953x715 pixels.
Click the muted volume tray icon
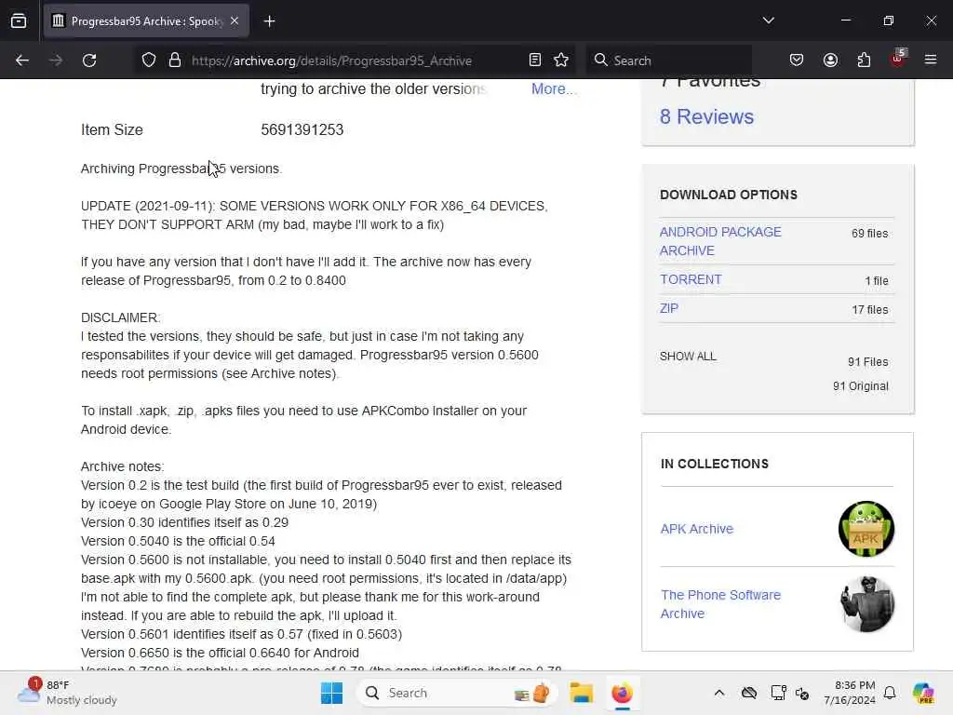point(802,693)
